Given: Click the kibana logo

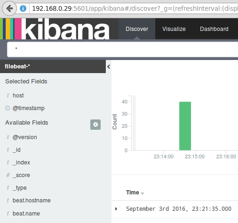Looking at the screenshot, I should pyautogui.click(x=55, y=29).
